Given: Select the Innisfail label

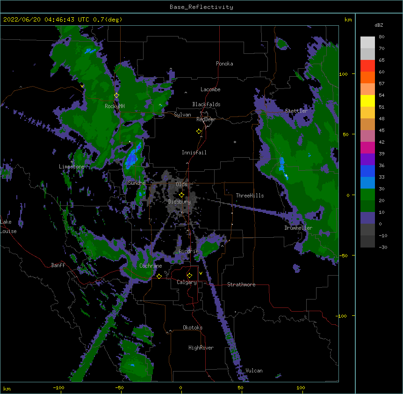Looking at the screenshot, I should coord(194,153).
